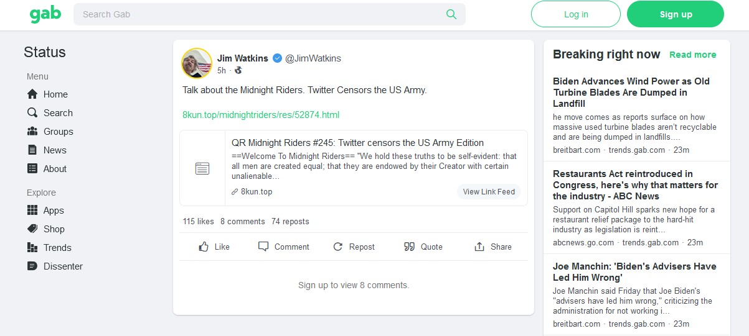Click 8kun.top domain text in link card
This screenshot has height=336, width=749.
(x=257, y=192)
